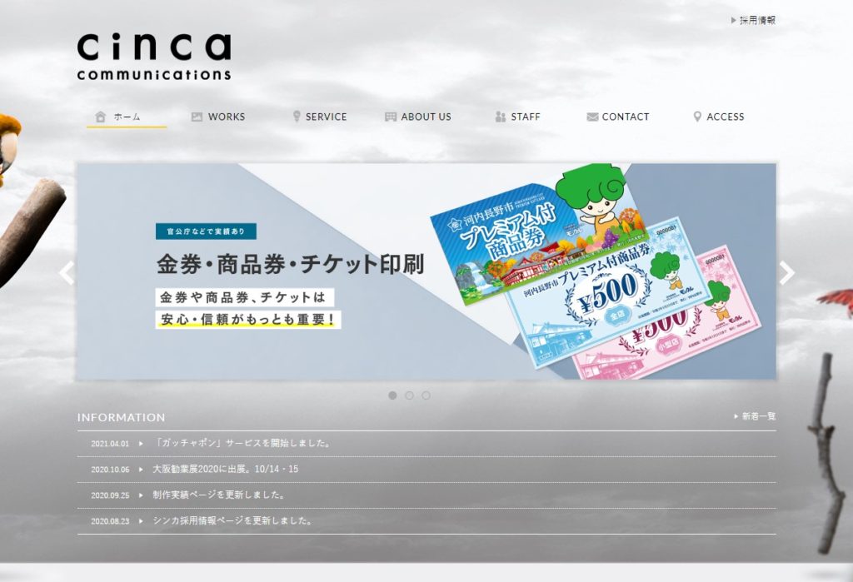Go to the previous slide with left arrow
This screenshot has width=853, height=582.
[67, 273]
